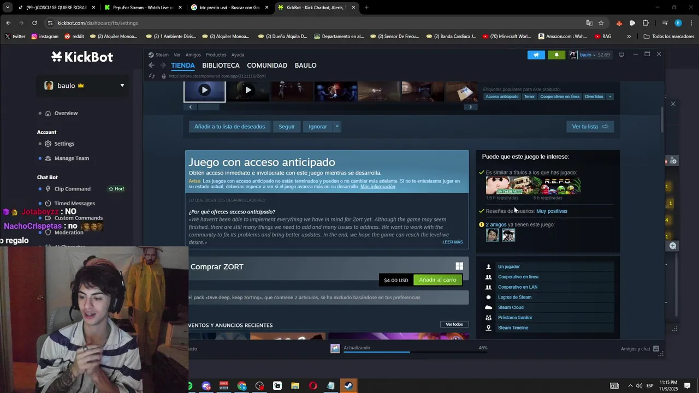Open Chrome three-dot menu
Viewport: 699px width, 393px height.
(x=691, y=23)
